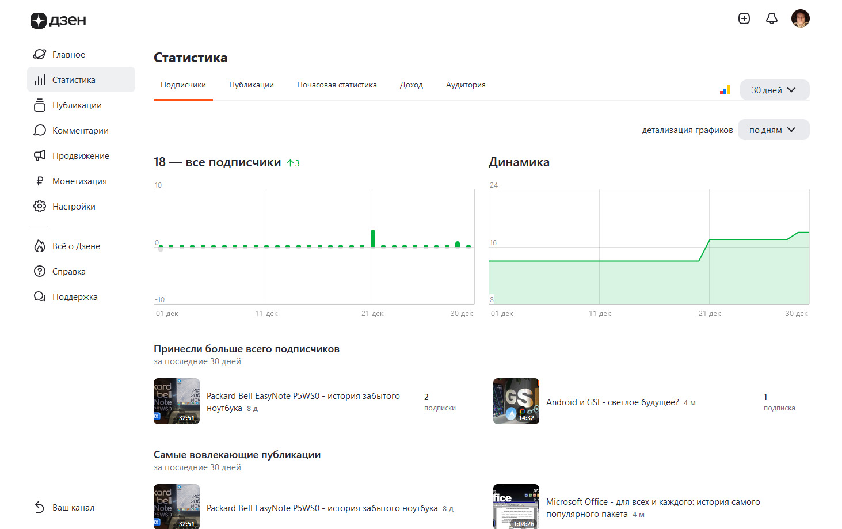Click the 'Принесли больше всего подписчиков' heading
The image size is (842, 529).
click(246, 349)
